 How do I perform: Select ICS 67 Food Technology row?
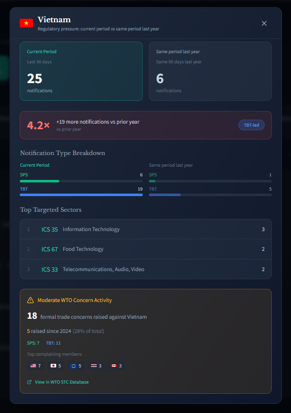tap(146, 249)
